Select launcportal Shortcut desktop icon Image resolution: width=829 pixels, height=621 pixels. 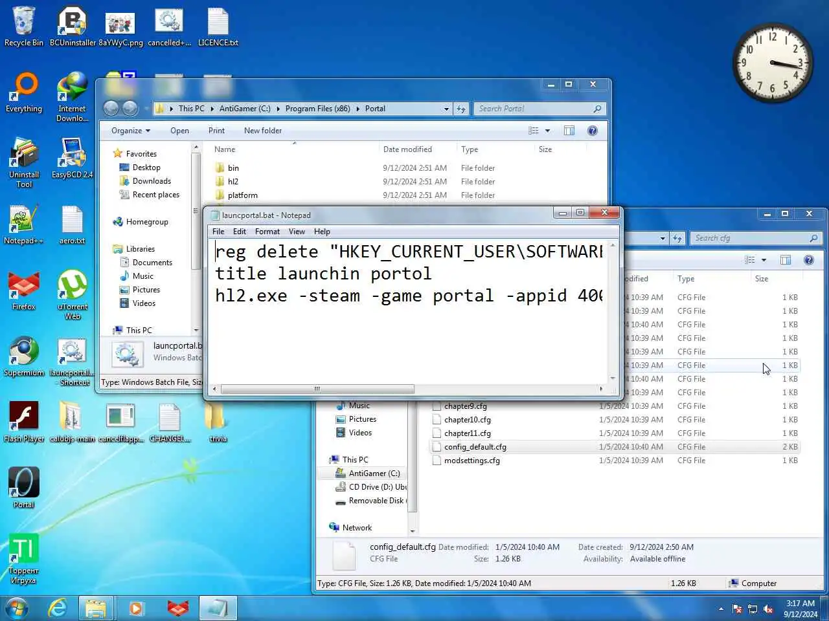pyautogui.click(x=73, y=361)
